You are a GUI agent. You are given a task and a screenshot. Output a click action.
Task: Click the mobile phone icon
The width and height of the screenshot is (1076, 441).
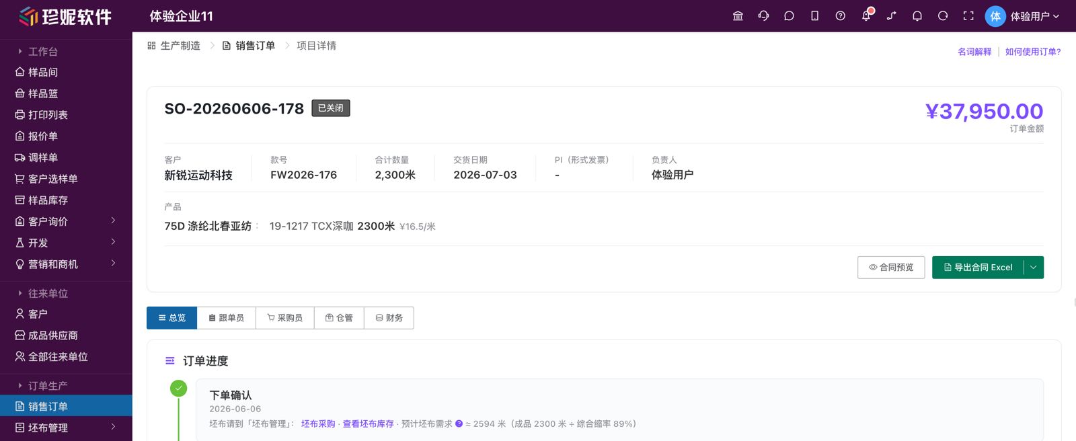[x=814, y=16]
